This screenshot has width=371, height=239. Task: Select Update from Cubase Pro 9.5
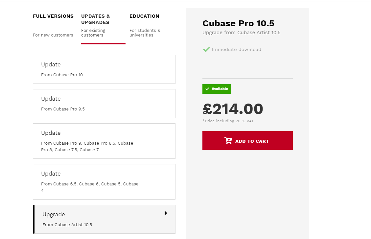[104, 104]
